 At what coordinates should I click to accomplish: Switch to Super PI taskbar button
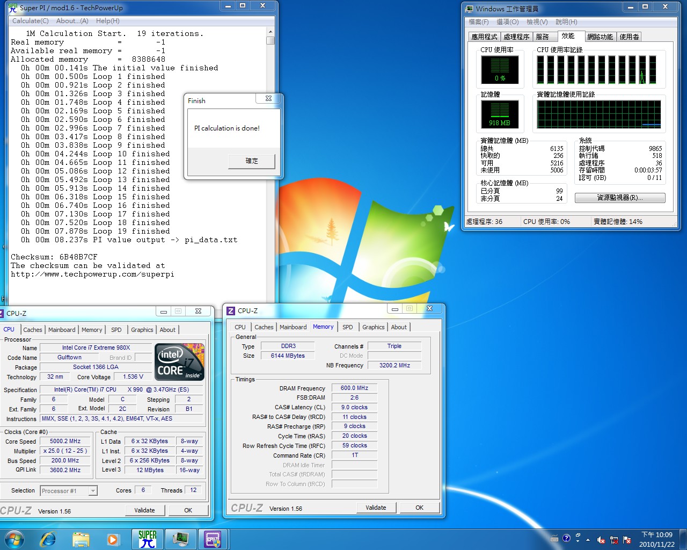click(x=148, y=539)
